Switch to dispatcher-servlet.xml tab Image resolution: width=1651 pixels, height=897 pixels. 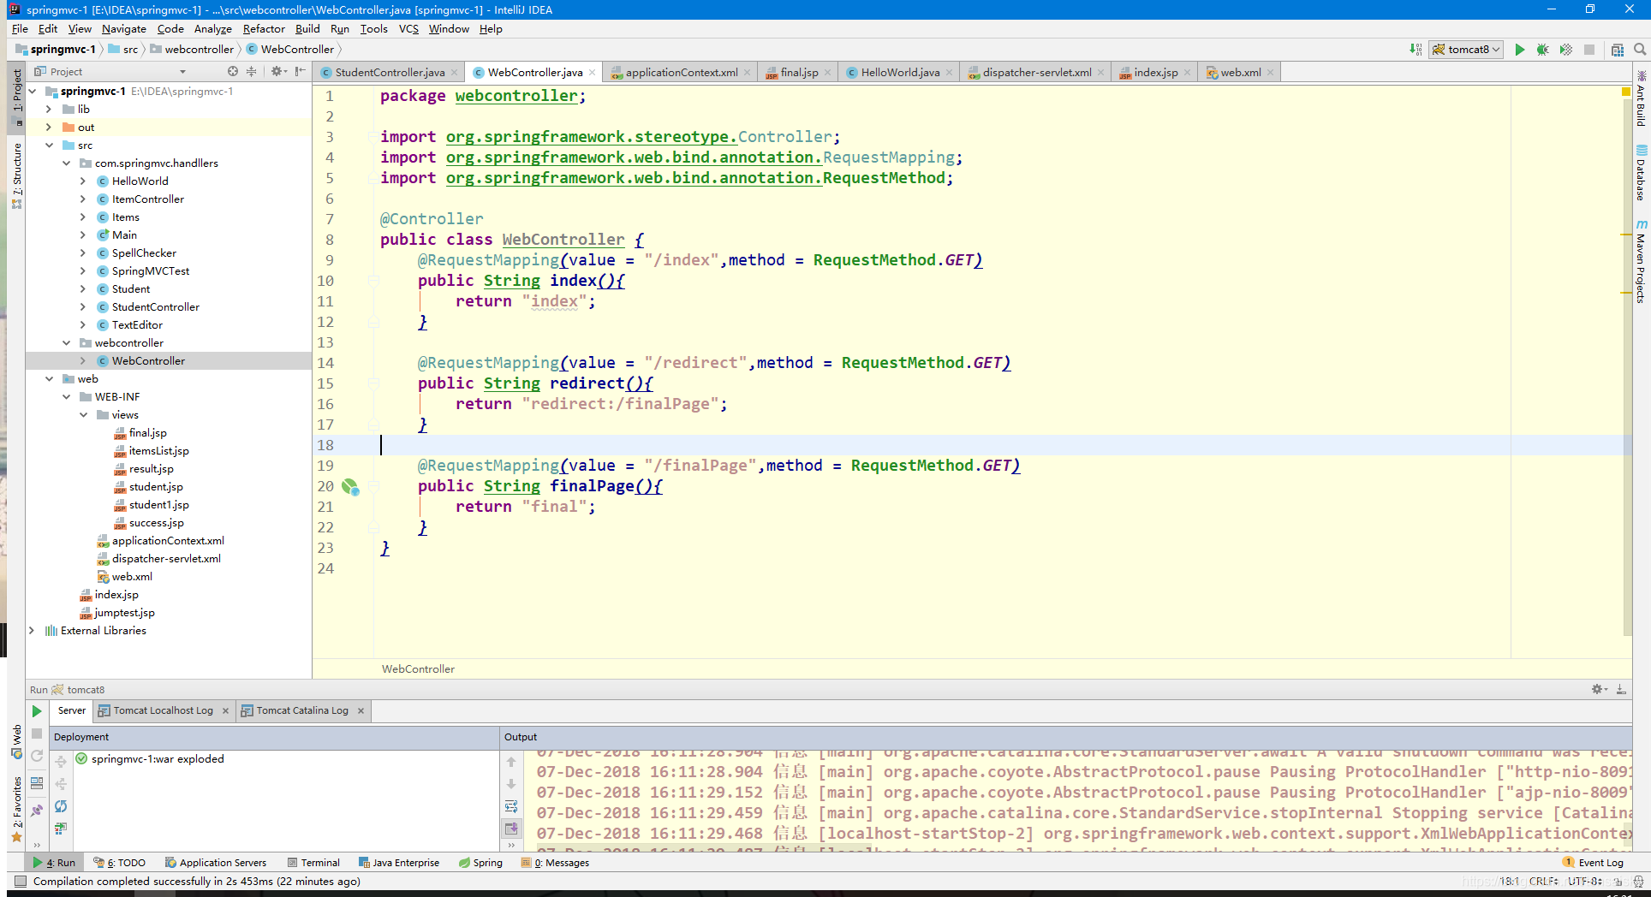click(1037, 72)
